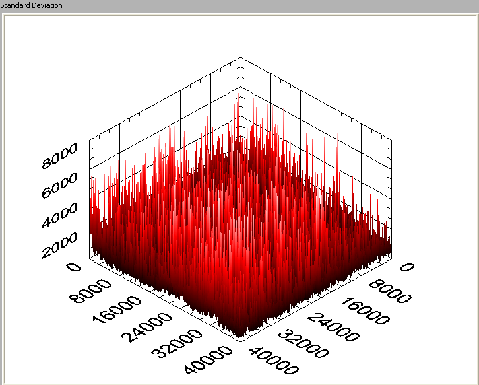The image size is (479, 385).
Task: Click the 16000 tick label on right horizontal axis
Action: point(365,310)
